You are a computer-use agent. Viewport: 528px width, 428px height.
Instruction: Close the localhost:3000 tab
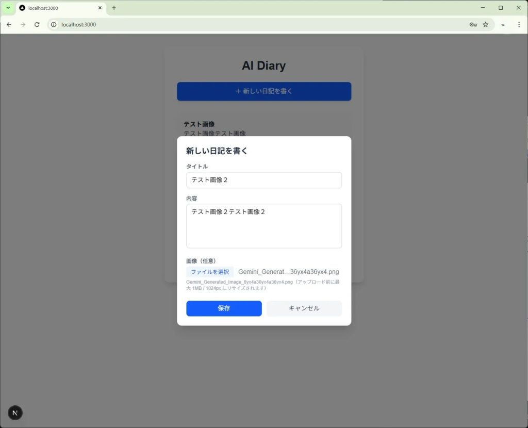pyautogui.click(x=100, y=8)
